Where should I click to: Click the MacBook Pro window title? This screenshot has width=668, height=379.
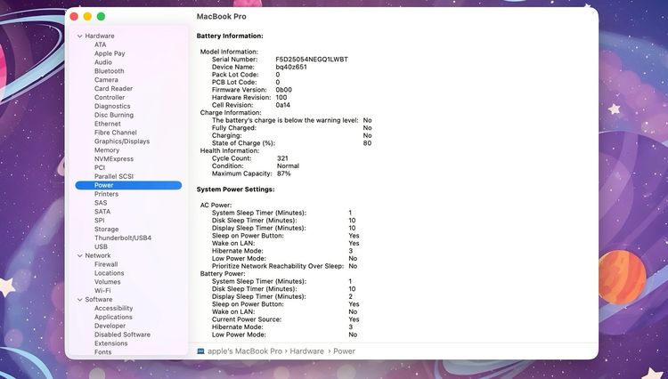(222, 17)
